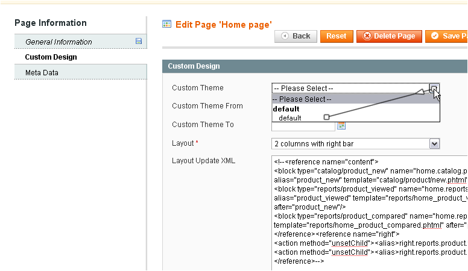Click inside the Layout Update XML textarea
Image resolution: width=468 pixels, height=271 pixels.
coord(369,211)
